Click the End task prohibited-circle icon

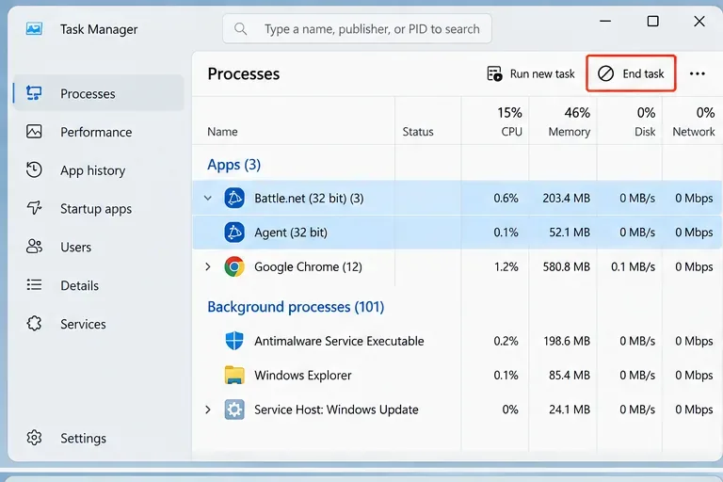pyautogui.click(x=605, y=73)
